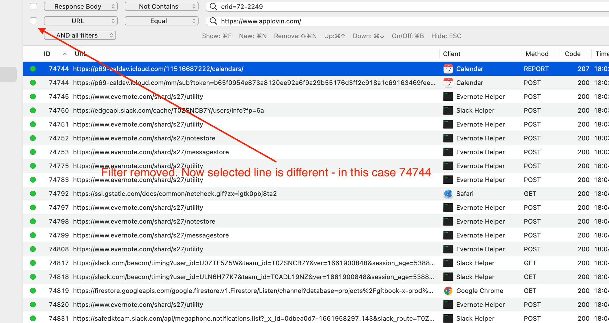Click the Safari icon on row 74792

coord(448,194)
